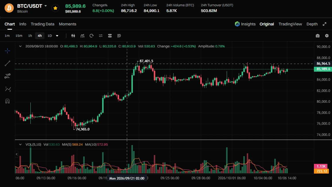The width and height of the screenshot is (332, 187).
Task: Click the orange Bitcoin logo
Action: 9,8
